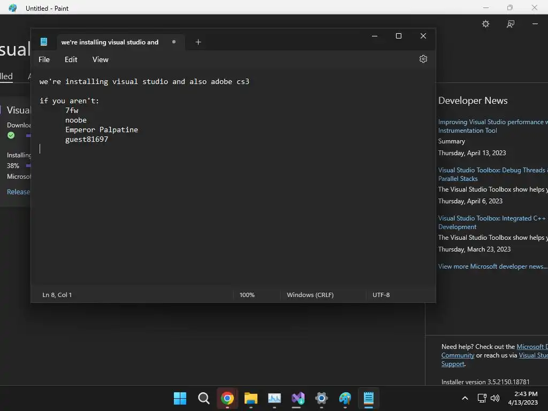The width and height of the screenshot is (548, 411).
Task: Open 'Improving Visual Studio performance' news article
Action: (x=493, y=126)
